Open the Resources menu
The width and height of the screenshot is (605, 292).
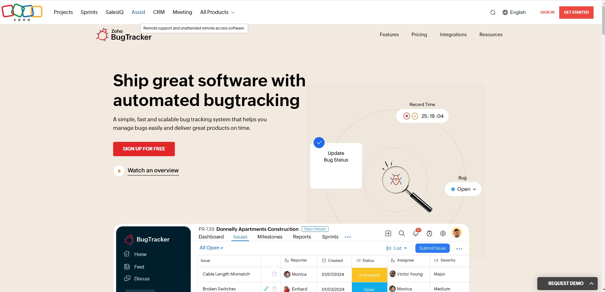click(491, 35)
